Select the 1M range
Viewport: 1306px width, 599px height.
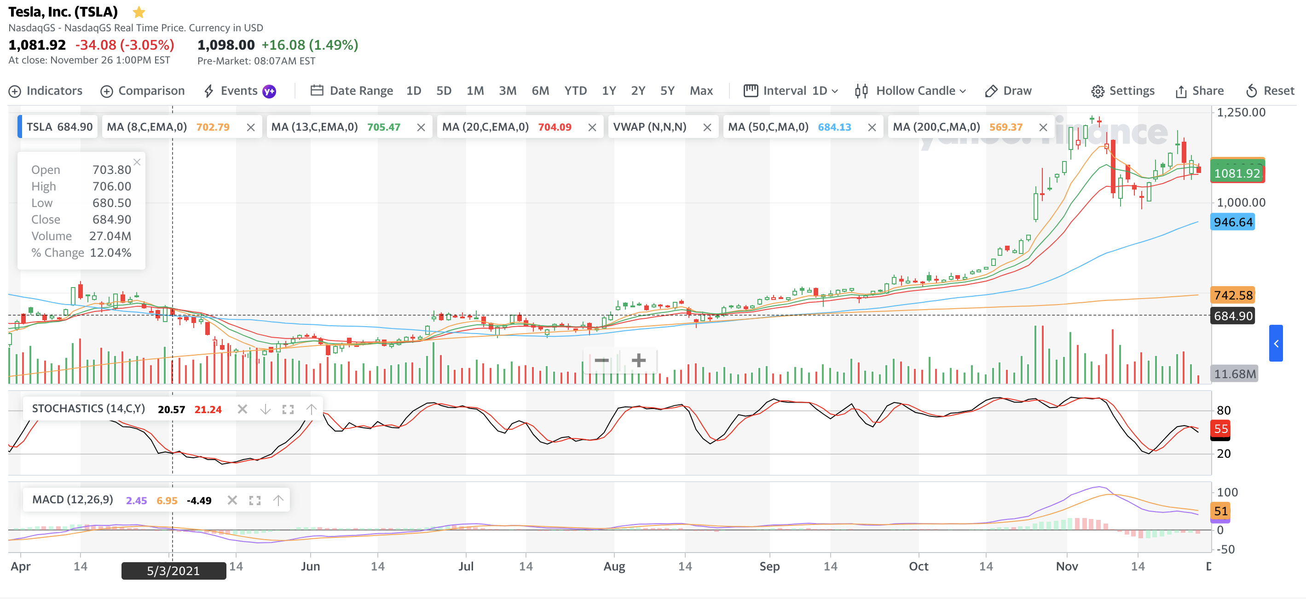point(475,91)
